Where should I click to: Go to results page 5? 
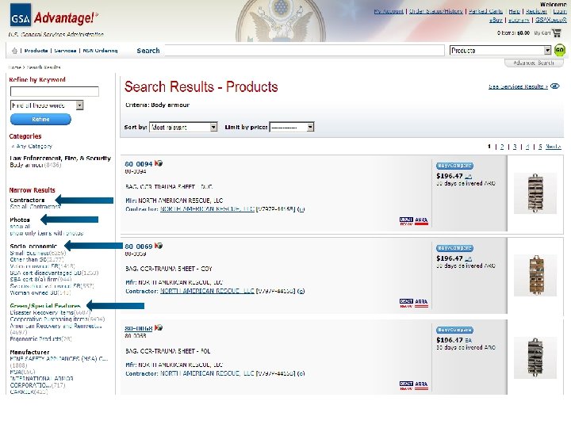(x=540, y=147)
